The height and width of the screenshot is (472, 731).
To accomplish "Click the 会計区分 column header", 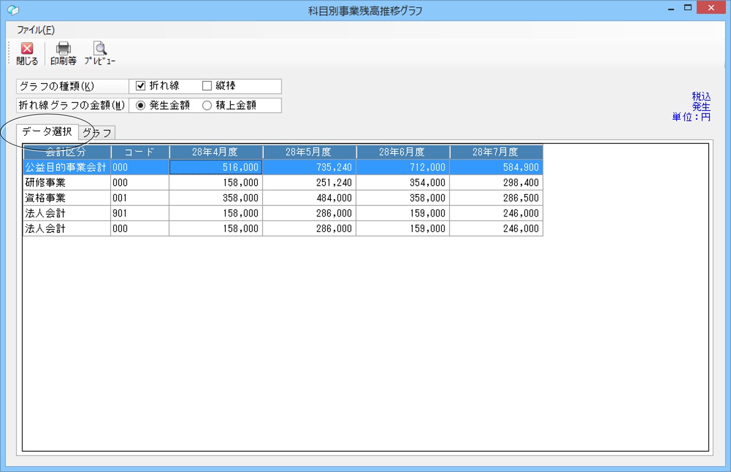I will 67,152.
